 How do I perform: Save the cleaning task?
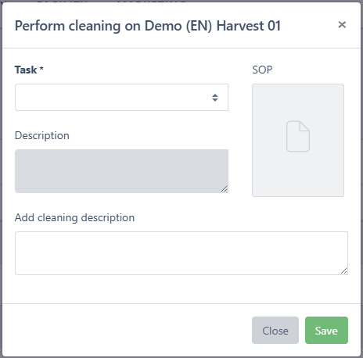[x=326, y=330]
